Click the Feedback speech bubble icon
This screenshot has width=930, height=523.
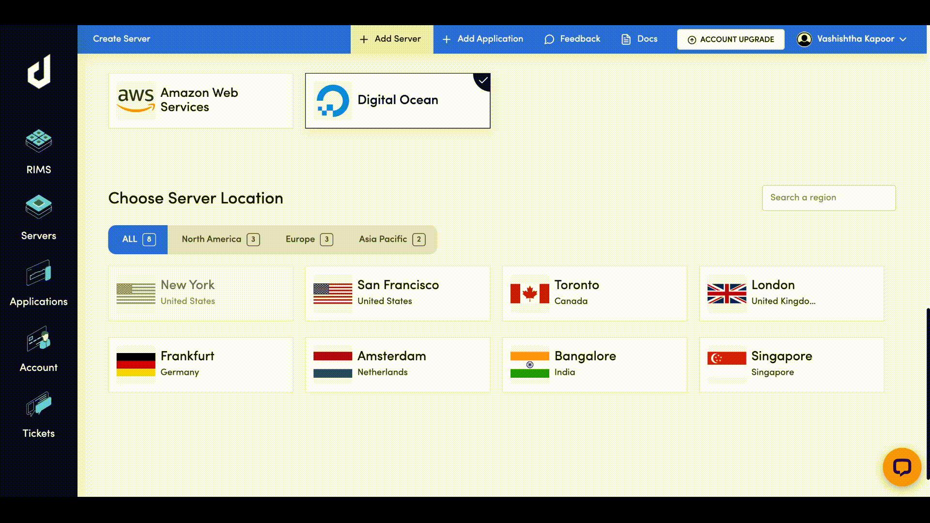tap(549, 39)
